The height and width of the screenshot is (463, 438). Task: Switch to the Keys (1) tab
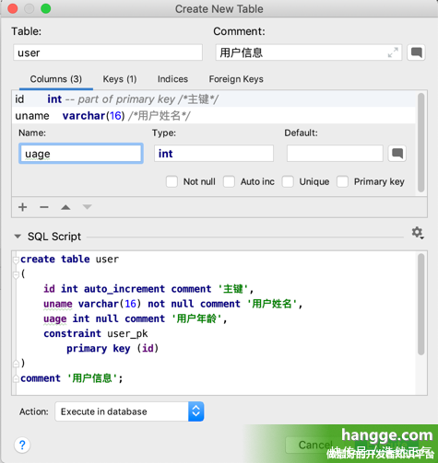(x=120, y=79)
